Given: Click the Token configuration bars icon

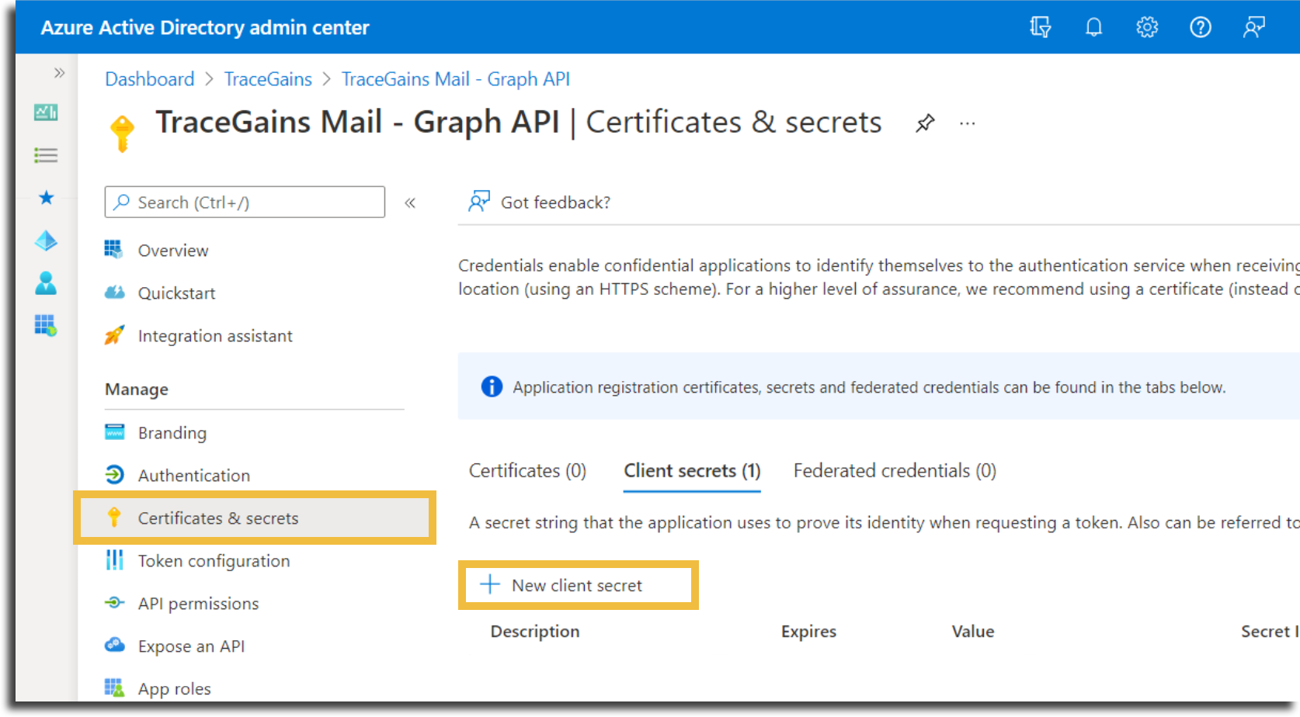Looking at the screenshot, I should [114, 559].
